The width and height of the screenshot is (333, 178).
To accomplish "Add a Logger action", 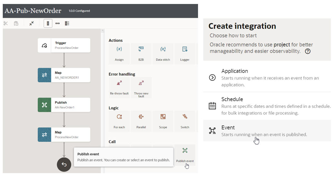I will tap(185, 53).
